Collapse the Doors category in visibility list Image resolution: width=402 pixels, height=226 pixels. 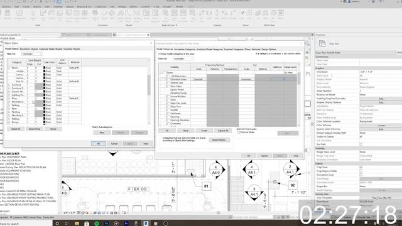click(161, 73)
